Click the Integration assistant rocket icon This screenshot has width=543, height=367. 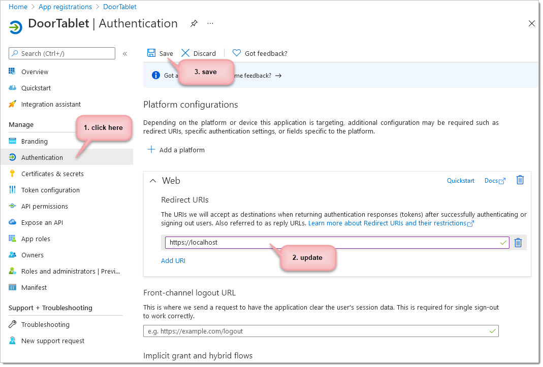(x=12, y=104)
